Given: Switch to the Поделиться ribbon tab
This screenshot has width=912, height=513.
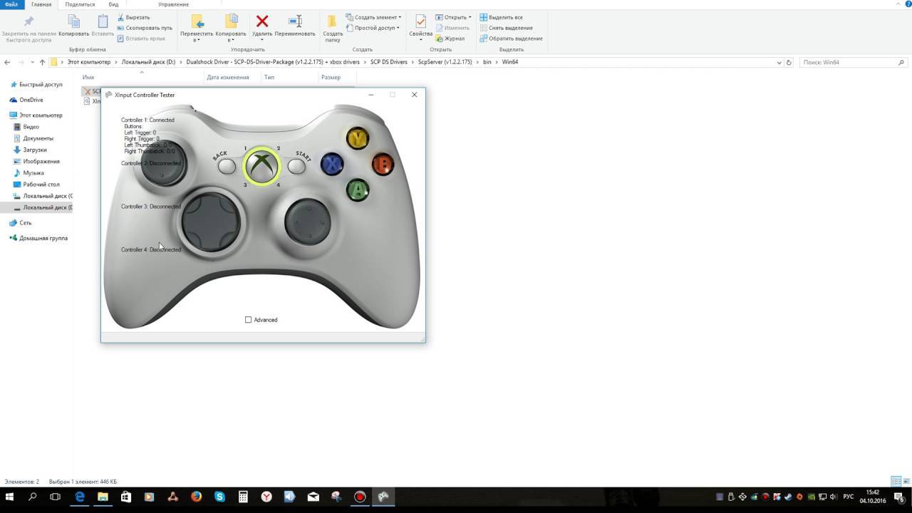Looking at the screenshot, I should [x=80, y=4].
